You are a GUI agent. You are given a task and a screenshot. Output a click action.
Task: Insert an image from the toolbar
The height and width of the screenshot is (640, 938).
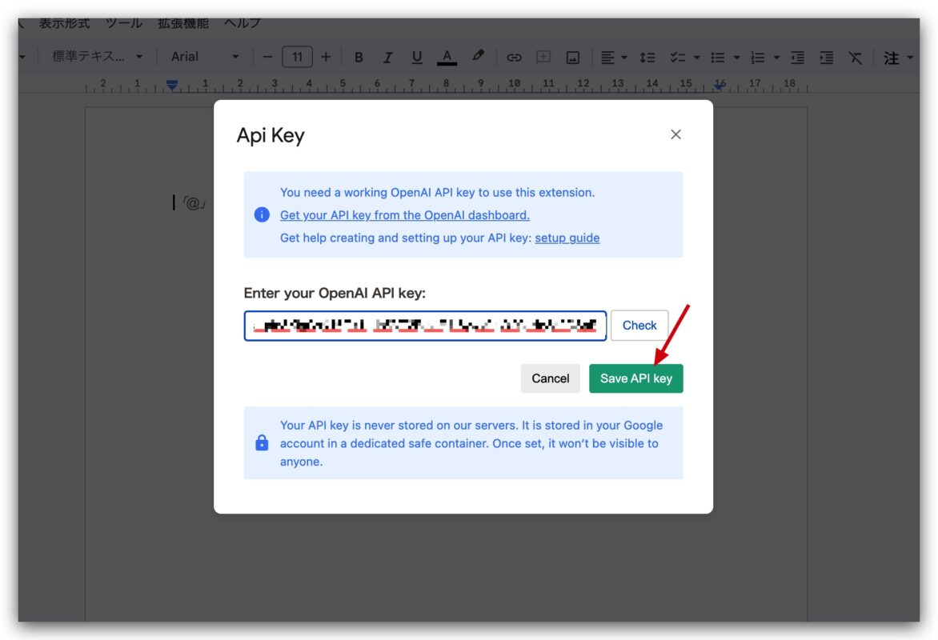click(x=572, y=58)
